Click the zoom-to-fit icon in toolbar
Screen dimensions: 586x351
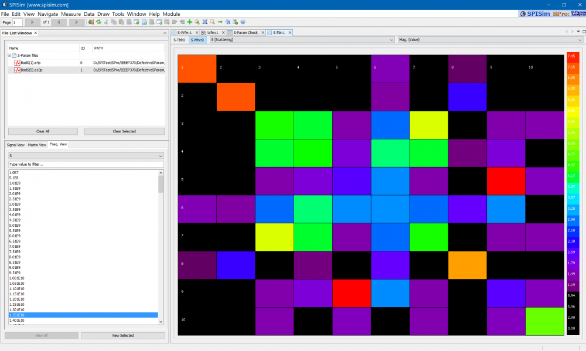205,22
